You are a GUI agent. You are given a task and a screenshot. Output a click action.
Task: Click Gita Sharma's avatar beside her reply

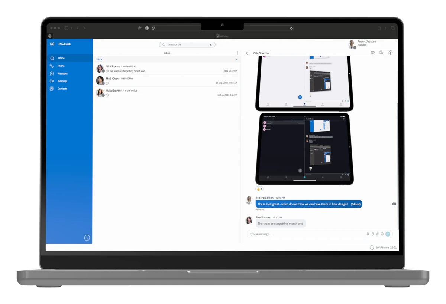pos(249,220)
